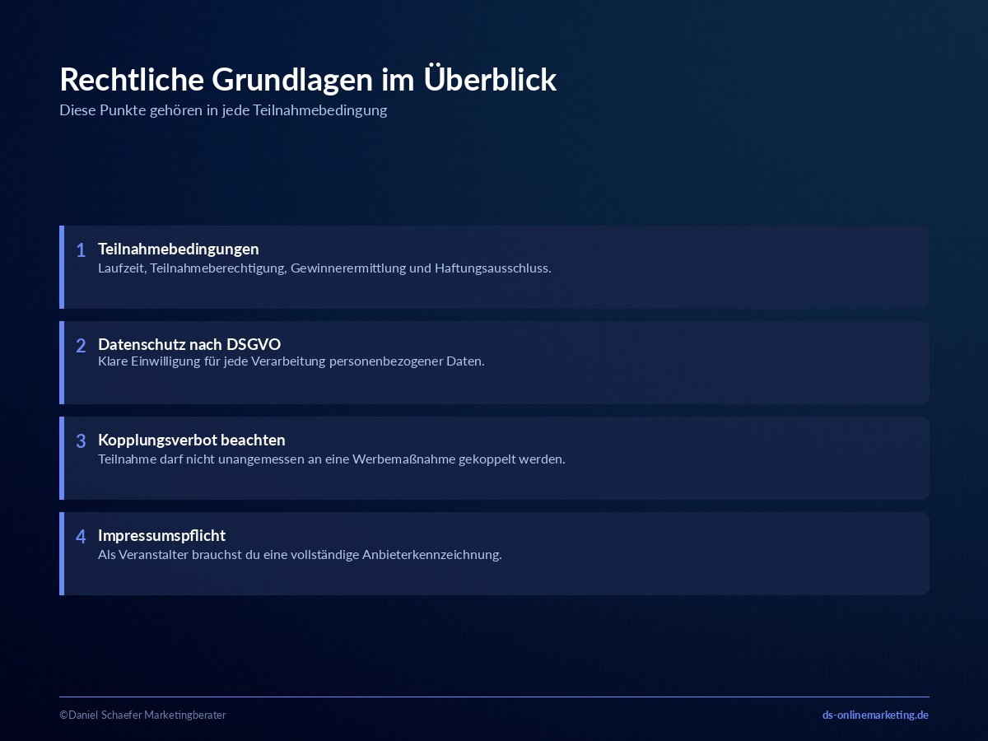Select the 'Datenschutz nach DSGVO' title

[x=189, y=344]
